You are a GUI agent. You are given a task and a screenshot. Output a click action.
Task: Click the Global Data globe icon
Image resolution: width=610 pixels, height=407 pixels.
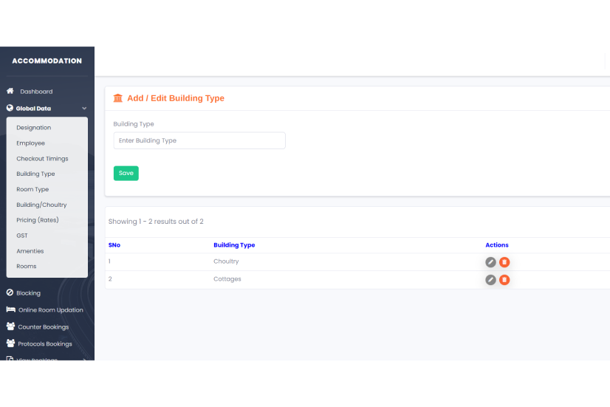point(10,108)
